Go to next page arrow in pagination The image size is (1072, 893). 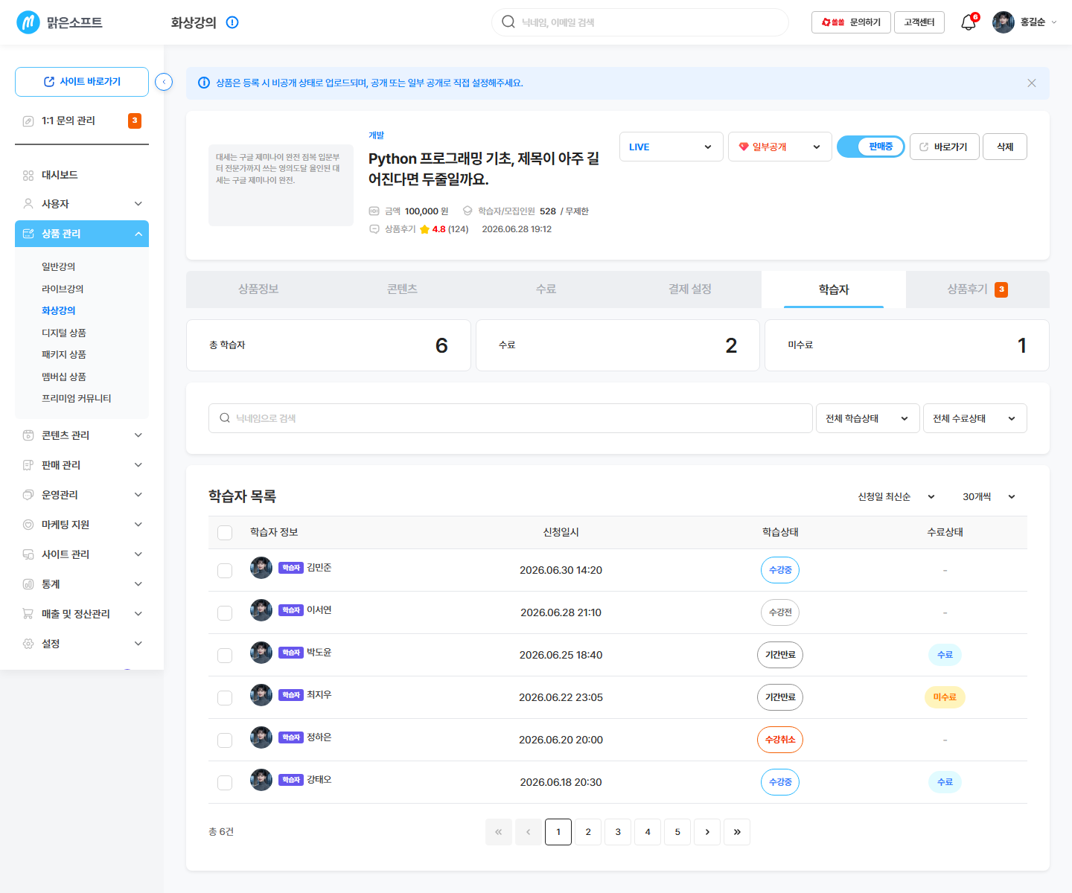pos(707,832)
